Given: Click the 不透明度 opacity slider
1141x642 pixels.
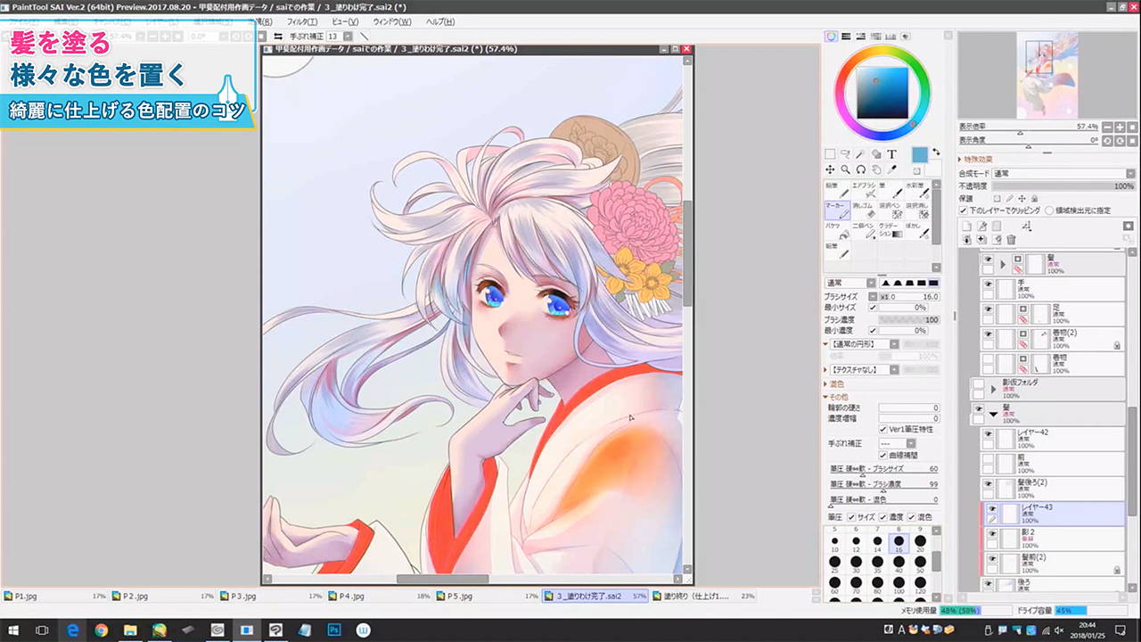Looking at the screenshot, I should pyautogui.click(x=1063, y=186).
